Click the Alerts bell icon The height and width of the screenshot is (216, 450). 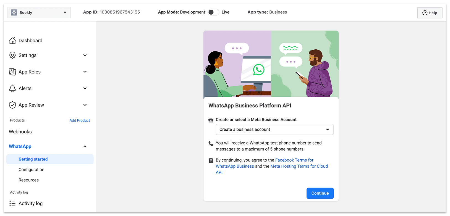(x=12, y=88)
